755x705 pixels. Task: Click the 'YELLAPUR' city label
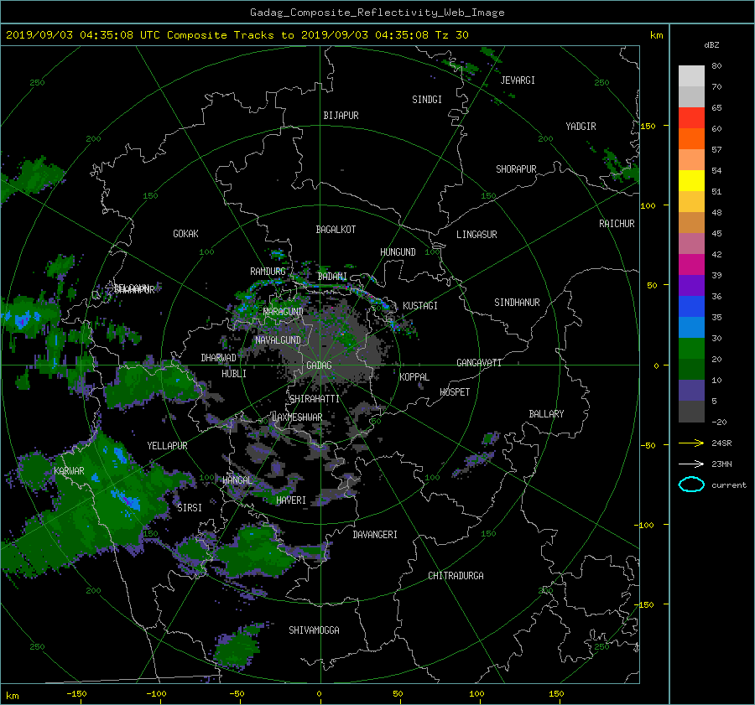click(167, 446)
